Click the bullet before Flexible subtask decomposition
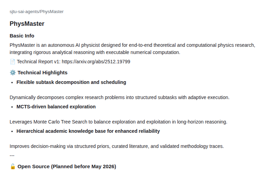The width and height of the screenshot is (275, 172). [12, 83]
